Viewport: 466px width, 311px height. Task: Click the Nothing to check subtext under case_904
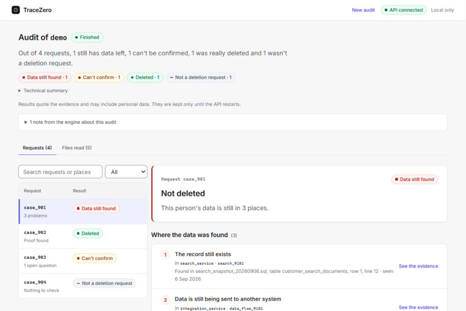41,291
